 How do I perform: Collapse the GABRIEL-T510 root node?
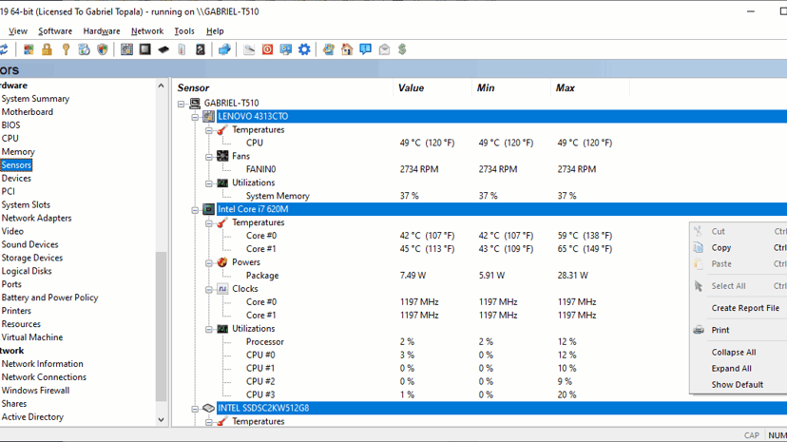click(182, 104)
